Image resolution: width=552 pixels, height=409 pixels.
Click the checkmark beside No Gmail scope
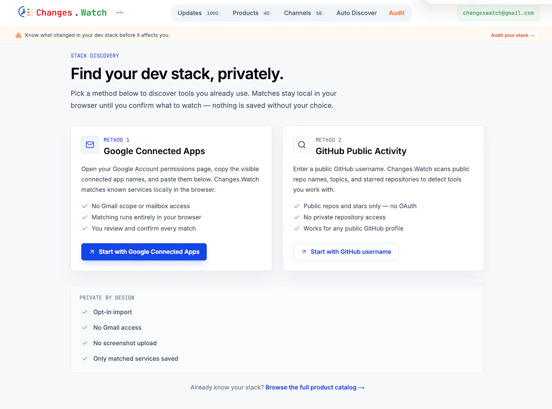click(x=85, y=206)
